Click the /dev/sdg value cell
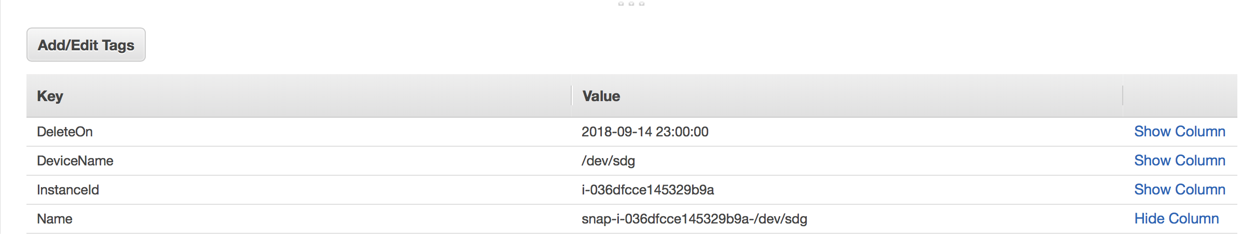1255x238 pixels. point(608,161)
